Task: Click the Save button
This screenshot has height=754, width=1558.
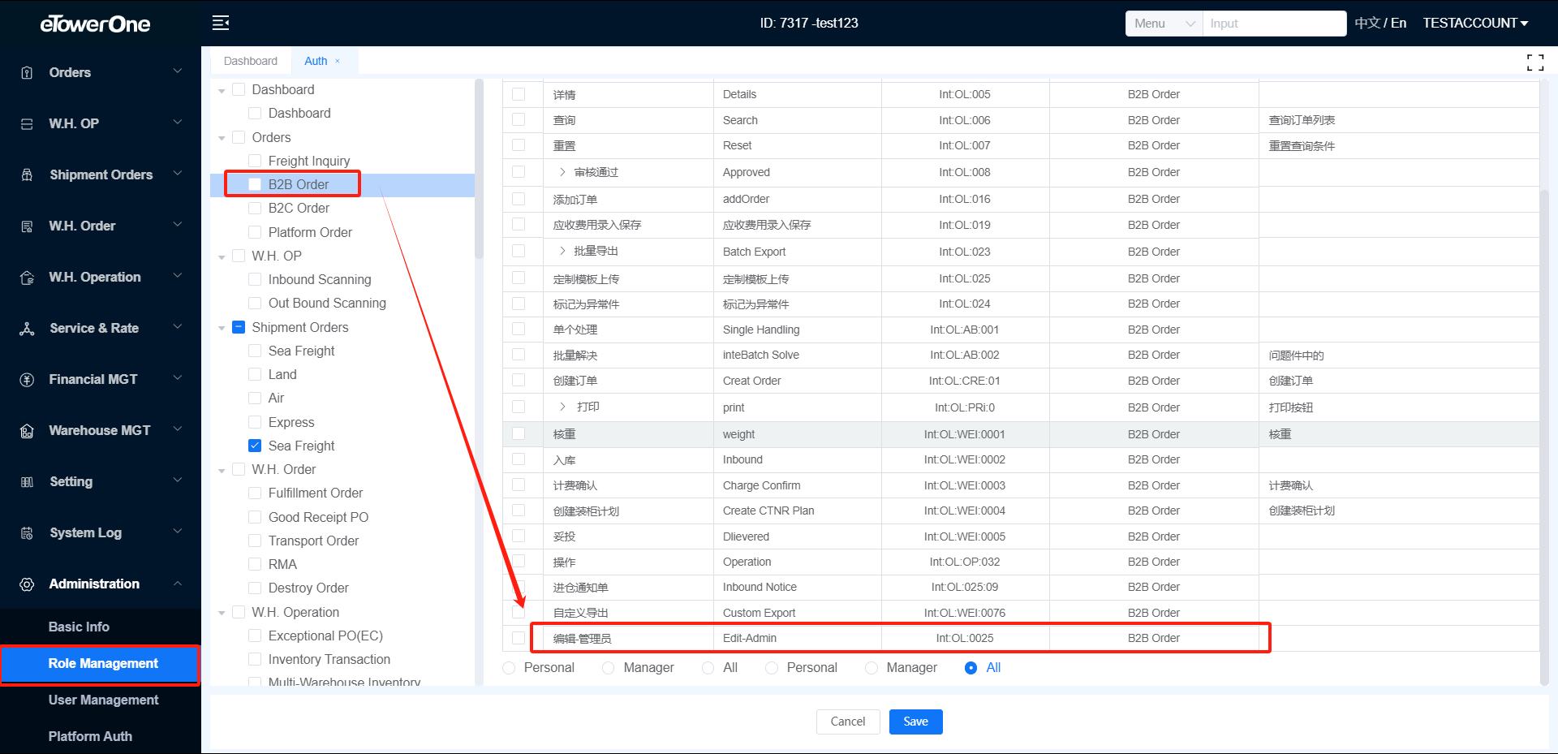Action: click(916, 722)
